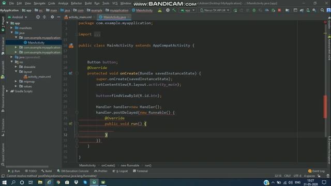This screenshot has width=331, height=186.
Task: Click the AVD Manager icon in toolbar
Action: pyautogui.click(x=308, y=10)
